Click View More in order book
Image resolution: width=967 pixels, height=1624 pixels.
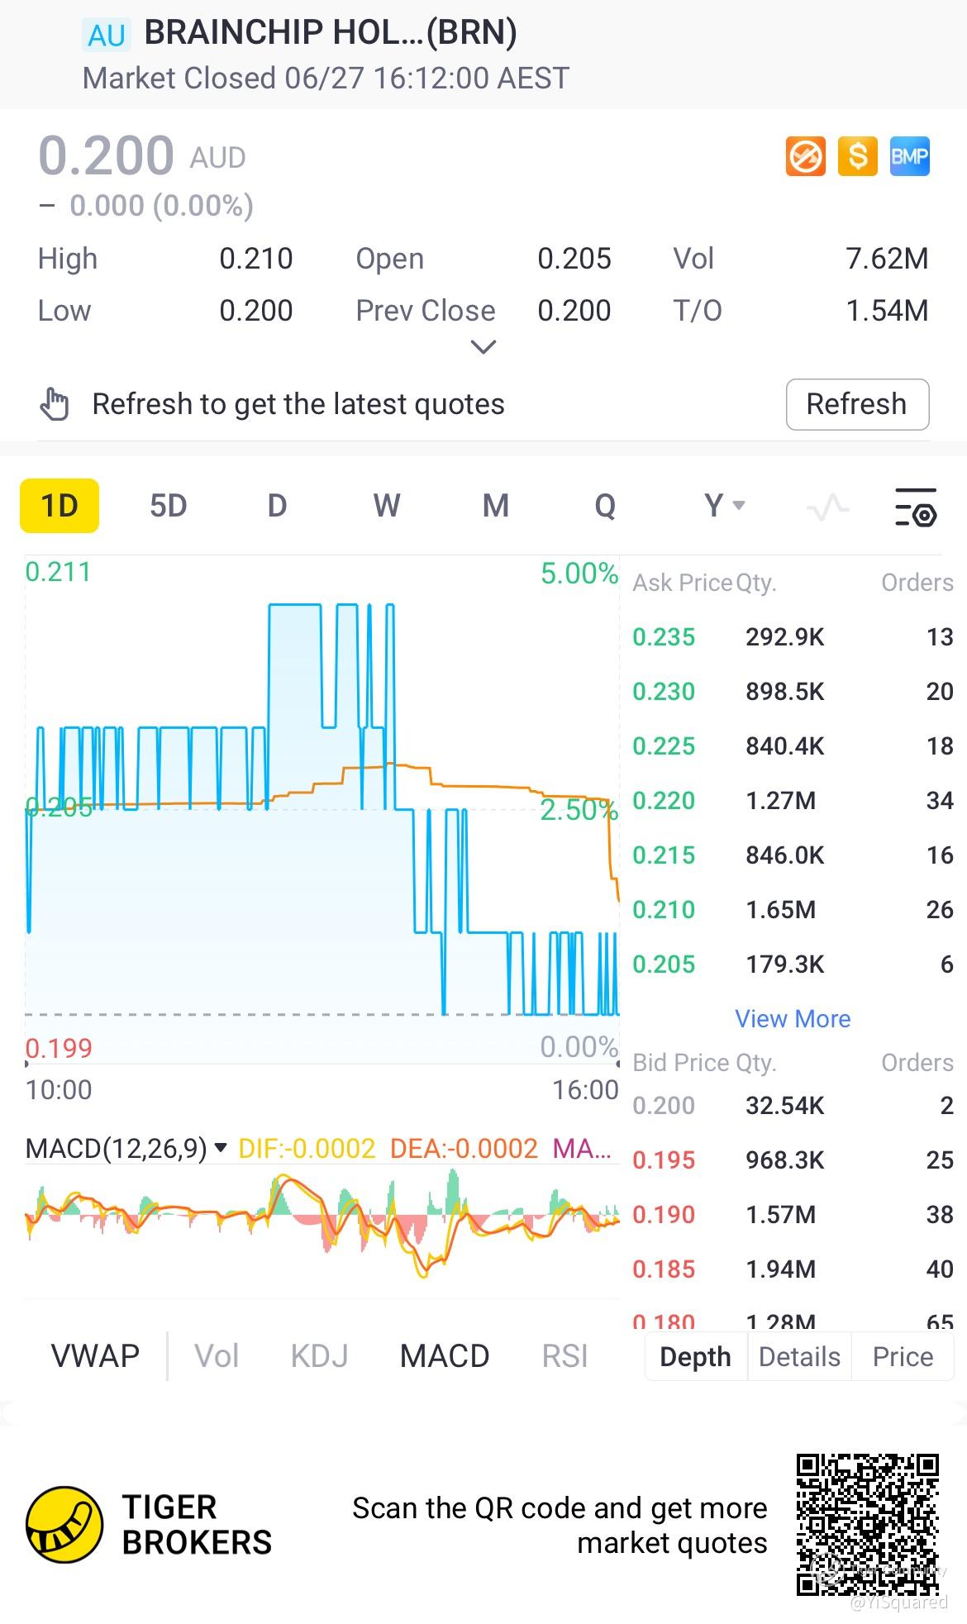[793, 1018]
